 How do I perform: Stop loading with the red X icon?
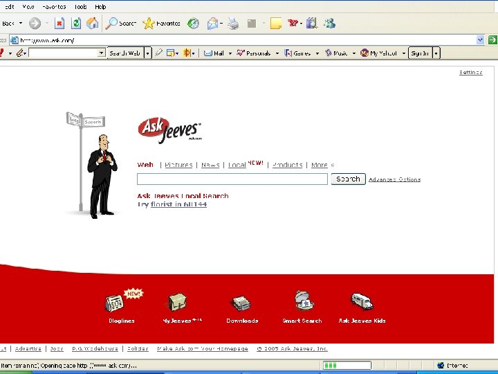59,24
